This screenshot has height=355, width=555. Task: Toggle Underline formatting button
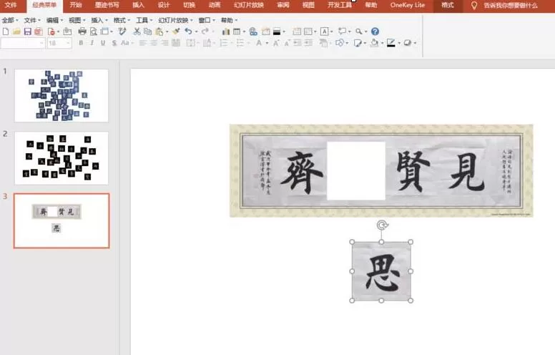point(103,43)
